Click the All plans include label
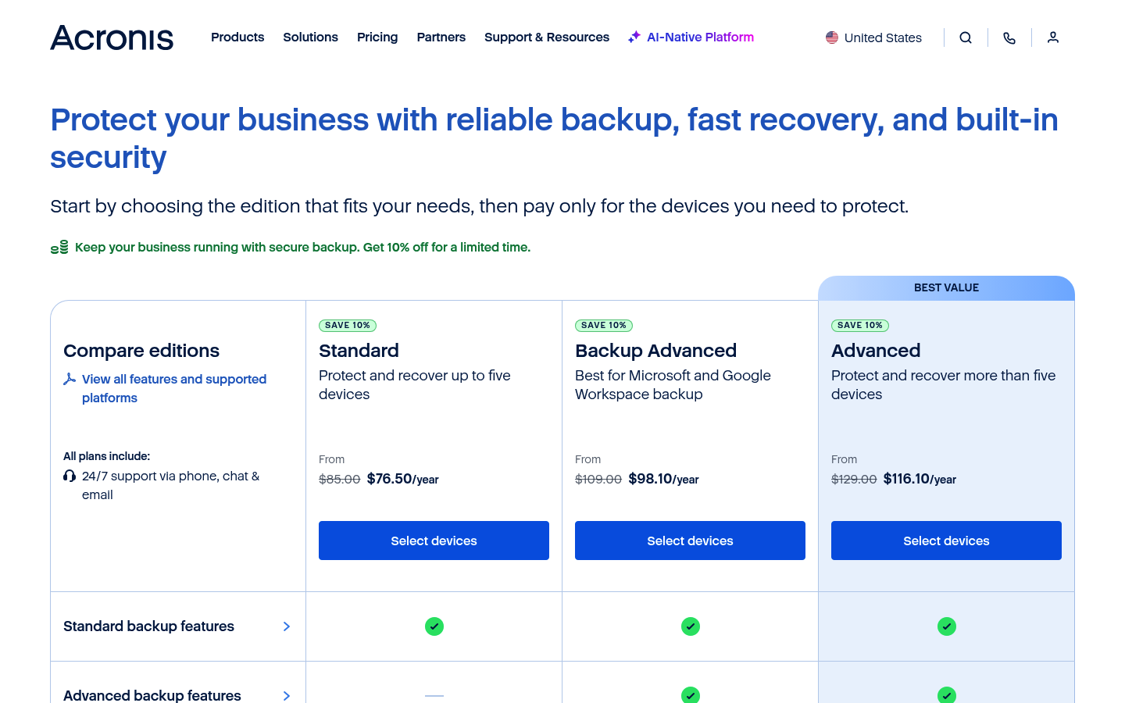Screen dimensions: 1125x703 106,456
